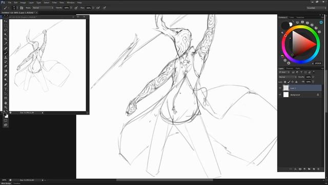This screenshot has width=328, height=185.
Task: Click the foreground color swatch in toolbox
Action: tap(5, 115)
